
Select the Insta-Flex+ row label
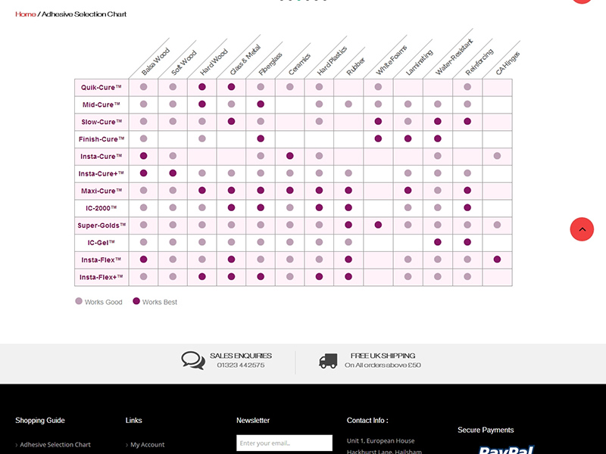point(102,277)
